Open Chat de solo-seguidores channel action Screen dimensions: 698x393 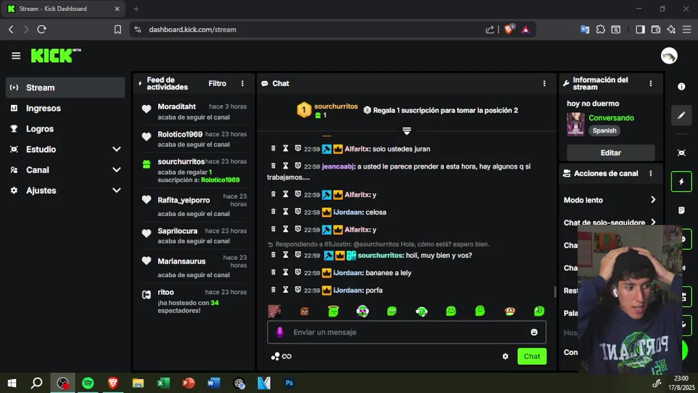pyautogui.click(x=610, y=223)
